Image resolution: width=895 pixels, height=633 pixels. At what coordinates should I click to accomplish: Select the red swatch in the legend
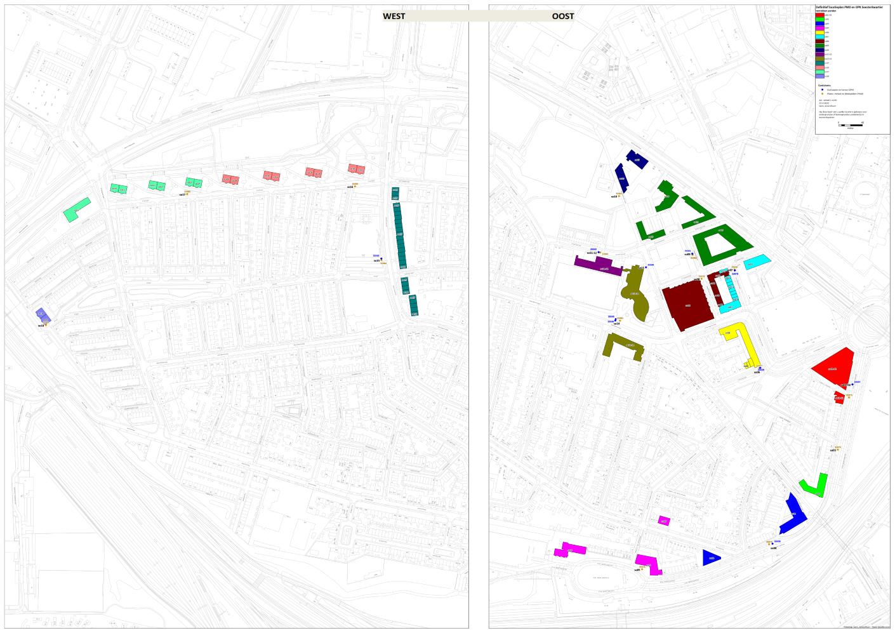click(819, 15)
